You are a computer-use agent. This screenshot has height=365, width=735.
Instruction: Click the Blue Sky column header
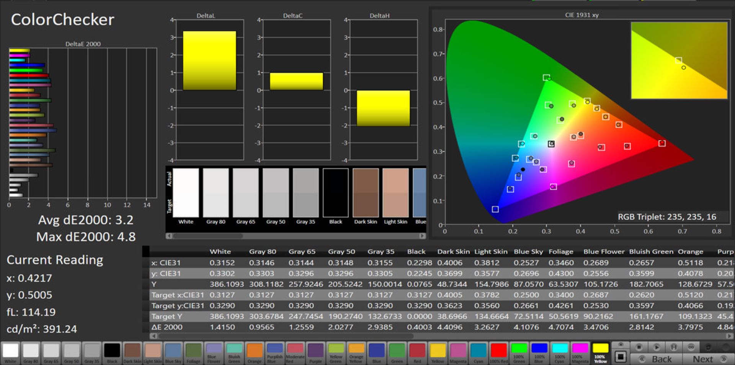pyautogui.click(x=528, y=251)
